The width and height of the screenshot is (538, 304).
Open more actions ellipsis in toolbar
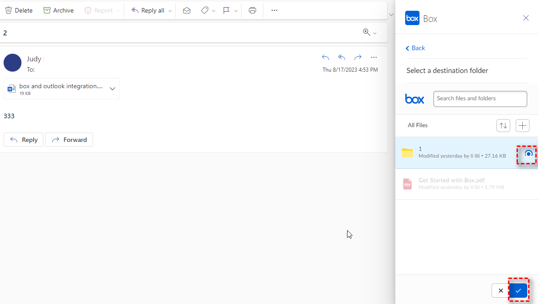pyautogui.click(x=275, y=10)
